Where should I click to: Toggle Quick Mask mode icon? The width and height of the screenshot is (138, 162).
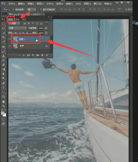point(3,119)
